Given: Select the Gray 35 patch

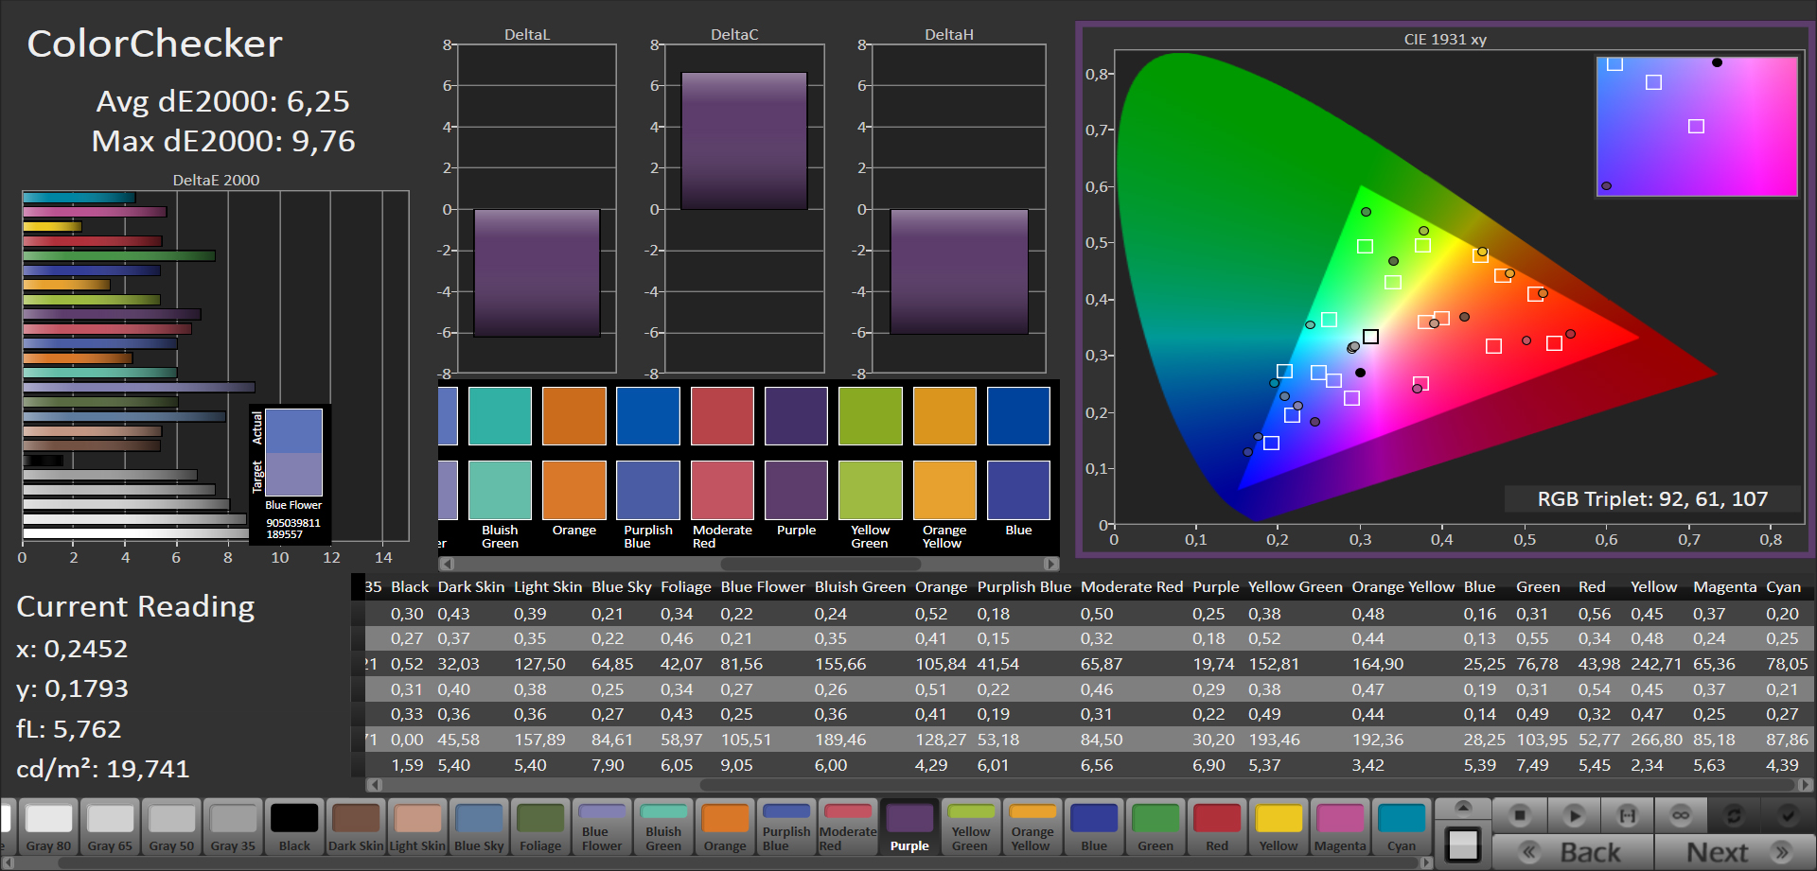Looking at the screenshot, I should (x=233, y=827).
